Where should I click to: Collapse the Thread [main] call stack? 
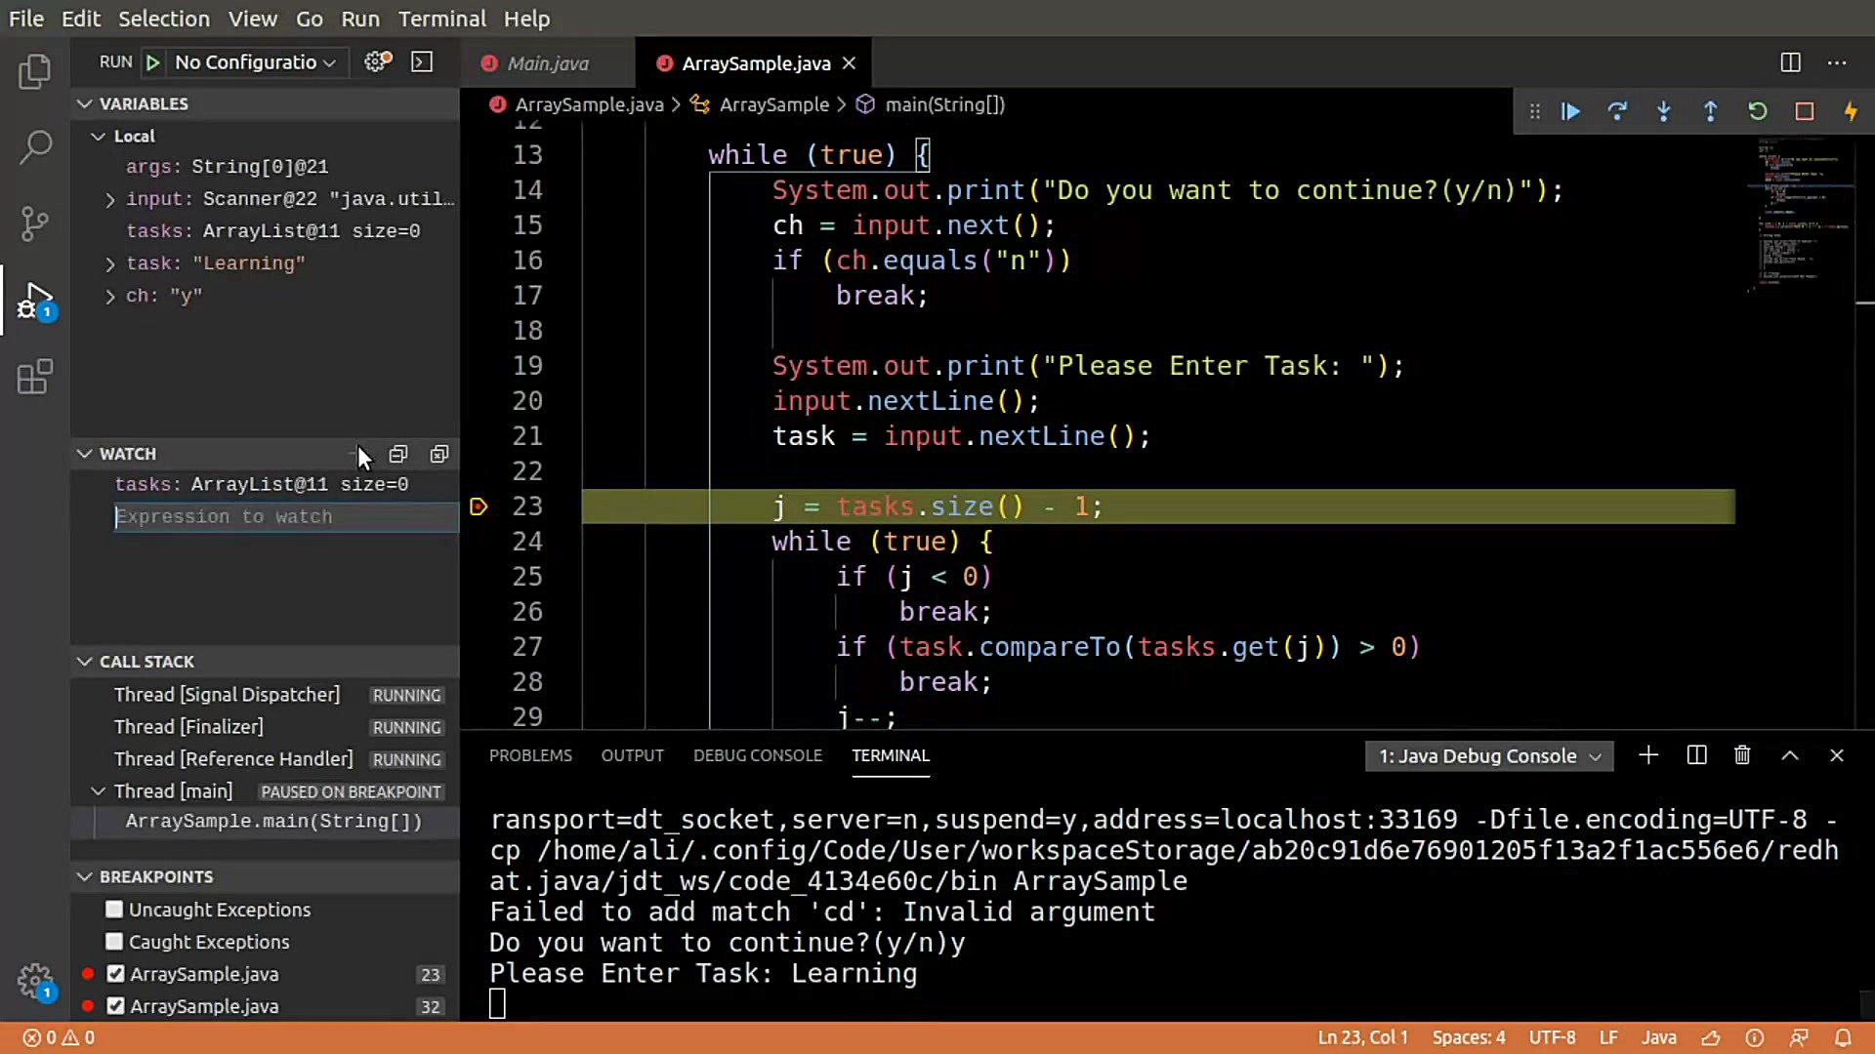click(98, 791)
